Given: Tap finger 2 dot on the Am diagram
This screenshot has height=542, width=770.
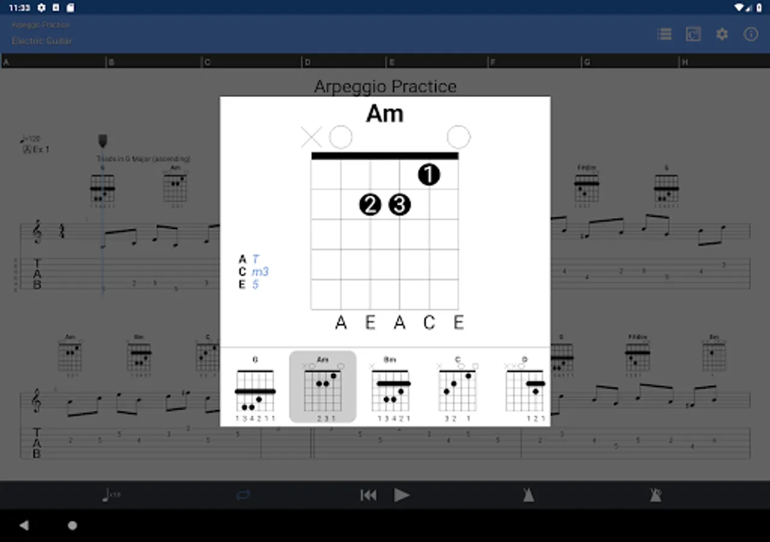Looking at the screenshot, I should (x=370, y=205).
